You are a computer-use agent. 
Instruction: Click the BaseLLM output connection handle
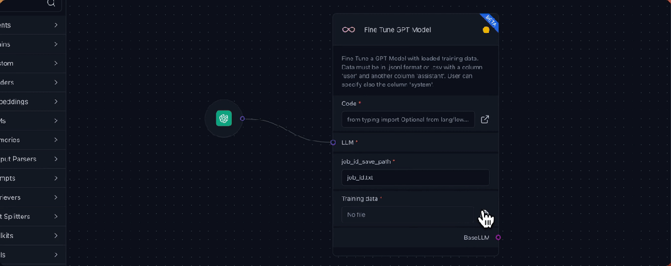click(x=498, y=237)
